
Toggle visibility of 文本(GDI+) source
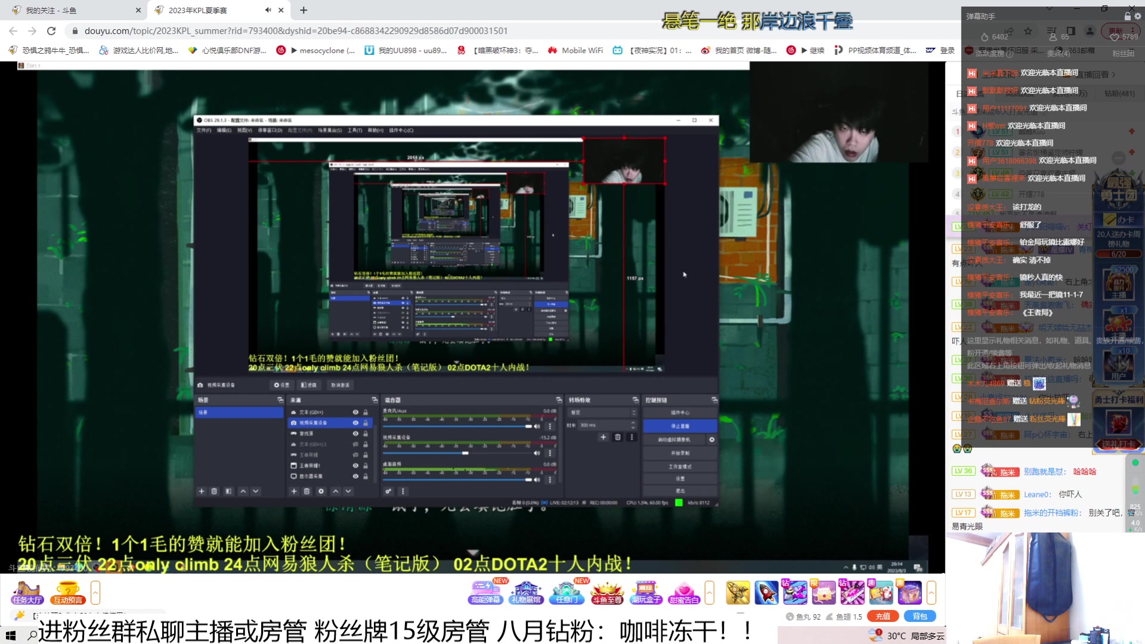tap(355, 412)
